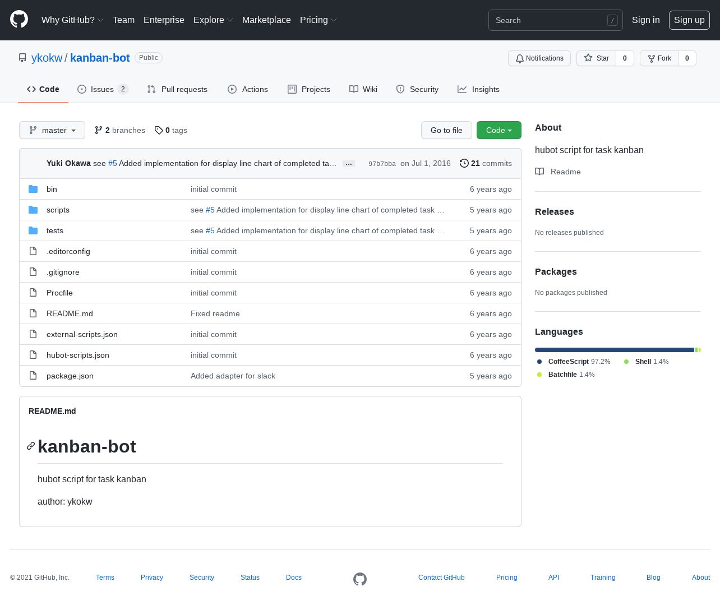This screenshot has height=614, width=720.
Task: Open the Security tab
Action: click(417, 89)
